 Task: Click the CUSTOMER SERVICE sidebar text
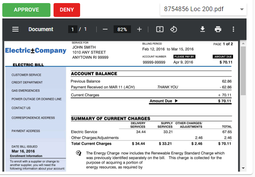26,75
